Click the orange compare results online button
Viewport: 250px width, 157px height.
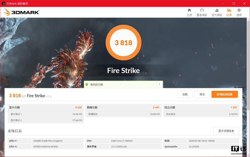click(225, 94)
